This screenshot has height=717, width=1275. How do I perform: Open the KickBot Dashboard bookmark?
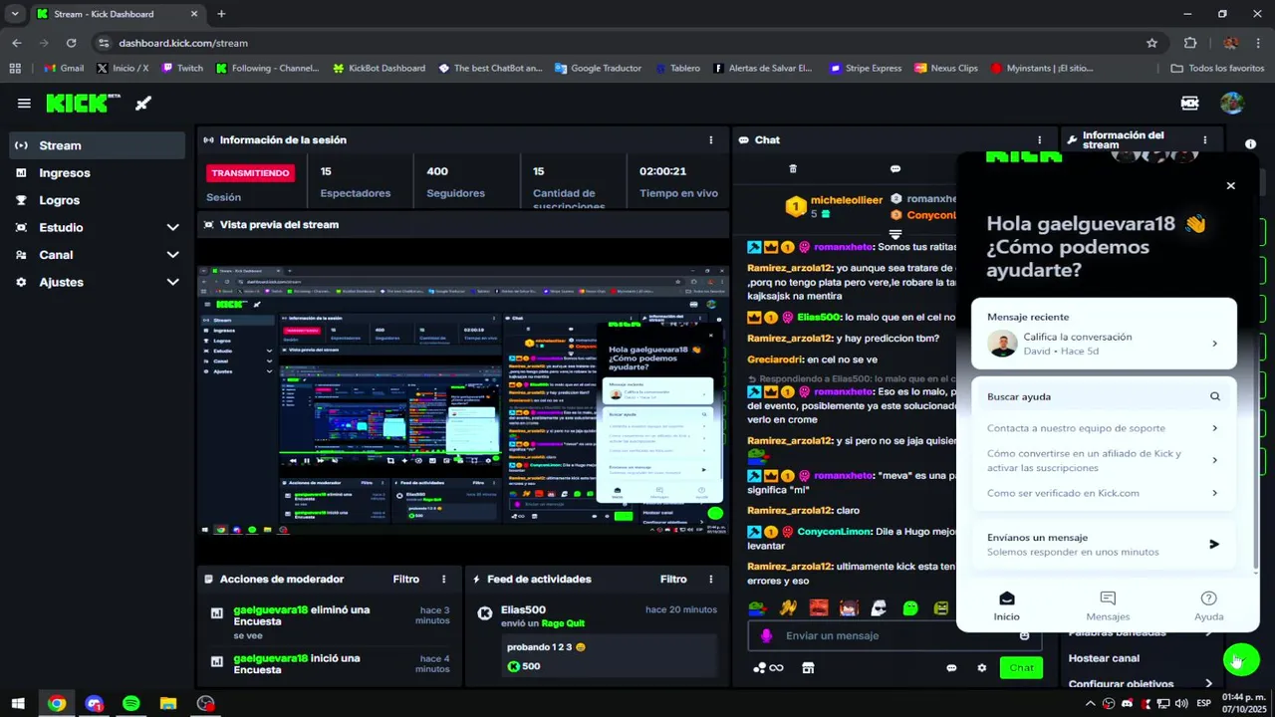click(x=380, y=69)
